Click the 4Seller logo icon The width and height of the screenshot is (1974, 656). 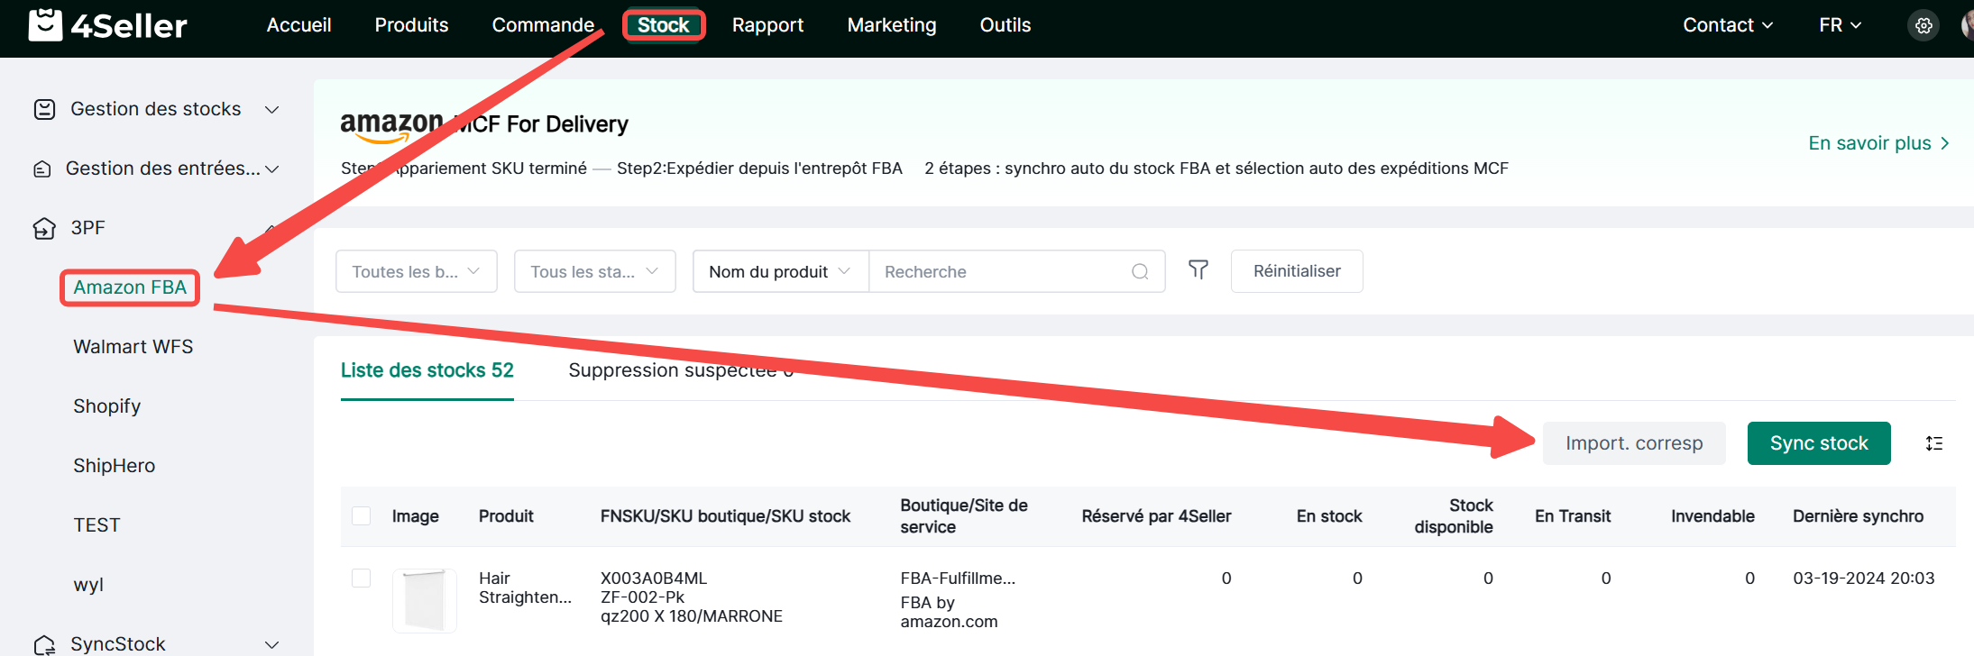45,25
